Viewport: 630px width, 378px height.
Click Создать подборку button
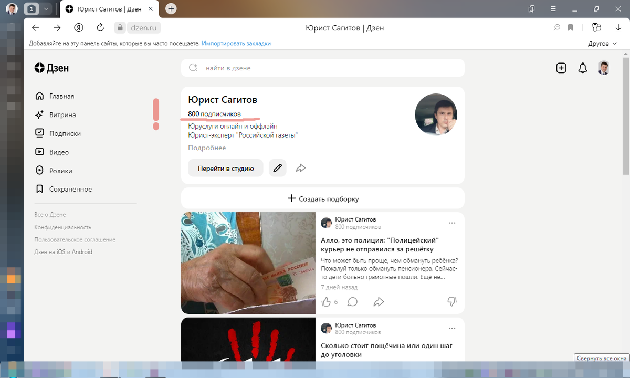point(323,198)
